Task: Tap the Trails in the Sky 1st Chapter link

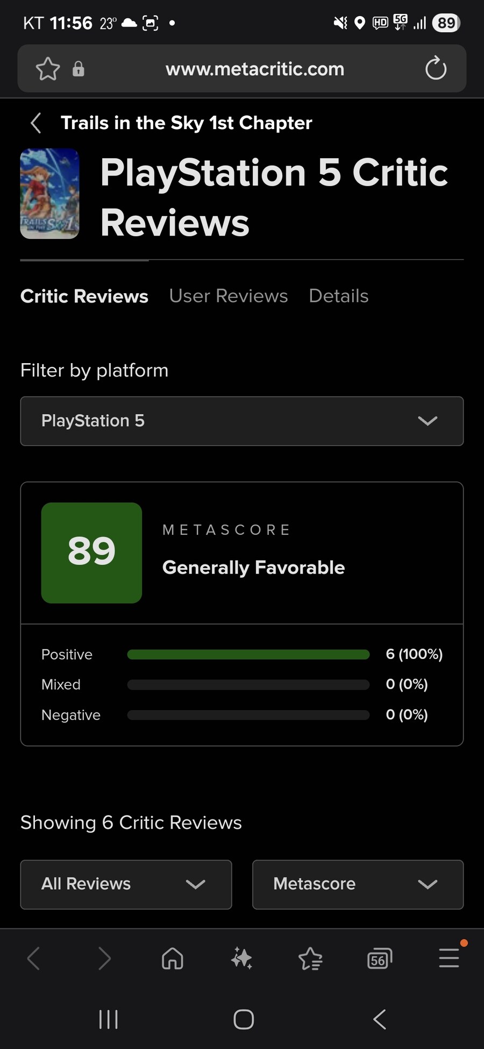Action: (186, 123)
